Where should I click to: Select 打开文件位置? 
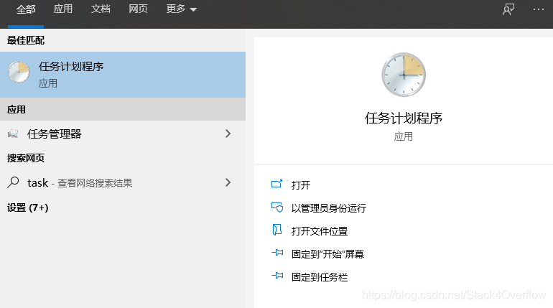point(320,231)
